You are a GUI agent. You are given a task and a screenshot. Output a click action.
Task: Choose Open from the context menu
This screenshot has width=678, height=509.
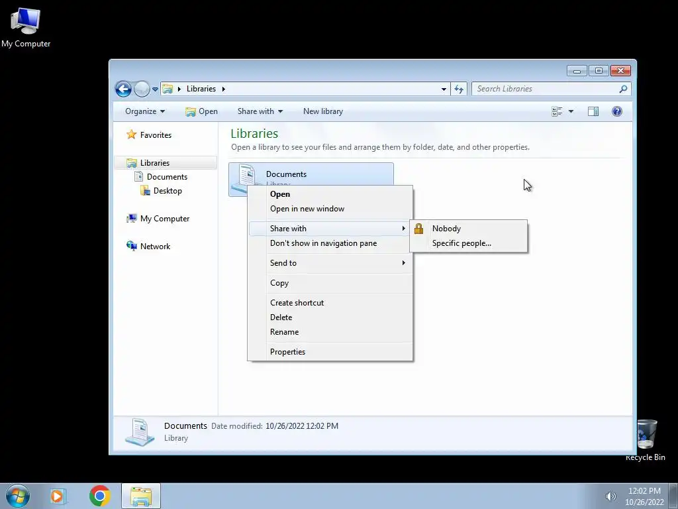(x=331, y=194)
